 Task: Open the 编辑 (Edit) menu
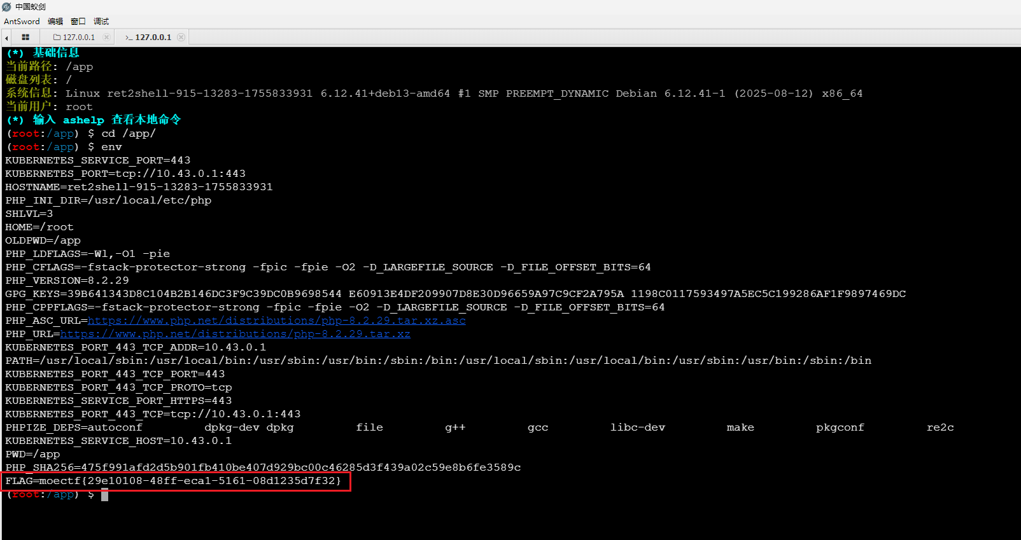tap(55, 22)
